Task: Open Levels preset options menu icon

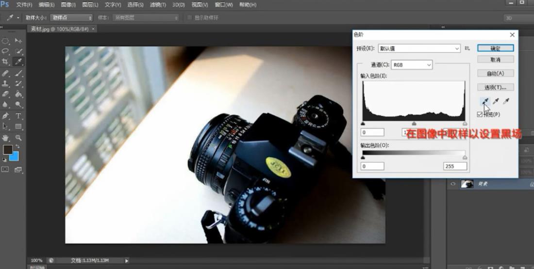Action: click(x=467, y=48)
